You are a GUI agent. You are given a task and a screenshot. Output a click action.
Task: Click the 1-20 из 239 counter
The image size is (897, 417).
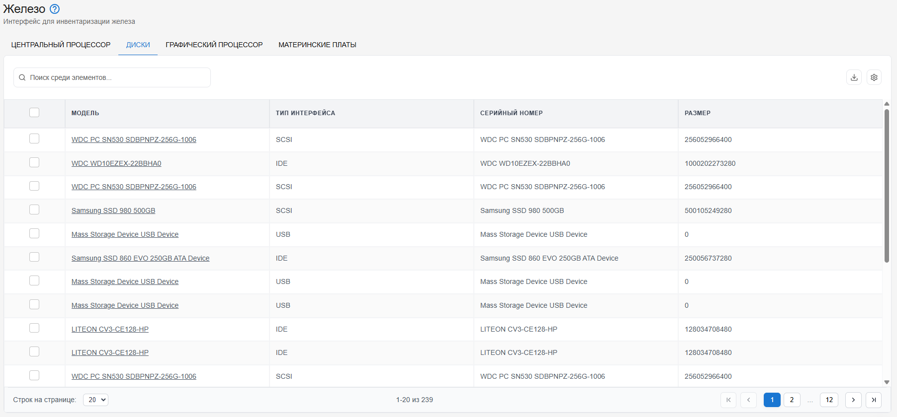tap(414, 400)
